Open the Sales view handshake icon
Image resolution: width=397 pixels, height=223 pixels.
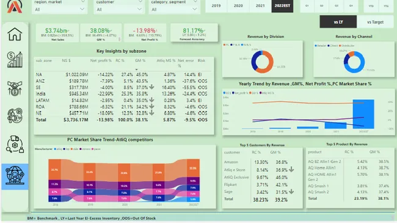[x=15, y=88]
